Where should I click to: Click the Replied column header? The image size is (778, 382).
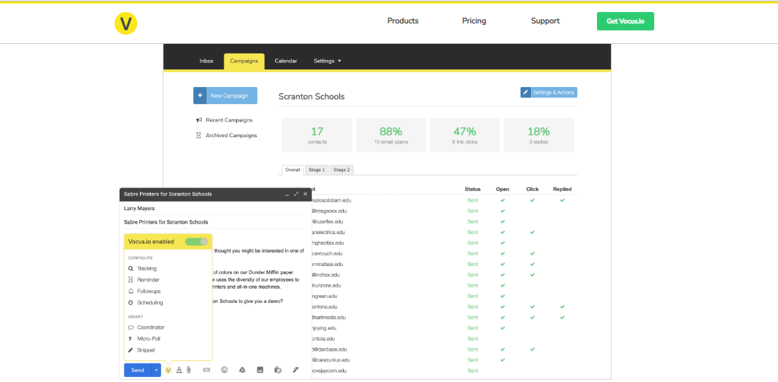click(x=562, y=189)
